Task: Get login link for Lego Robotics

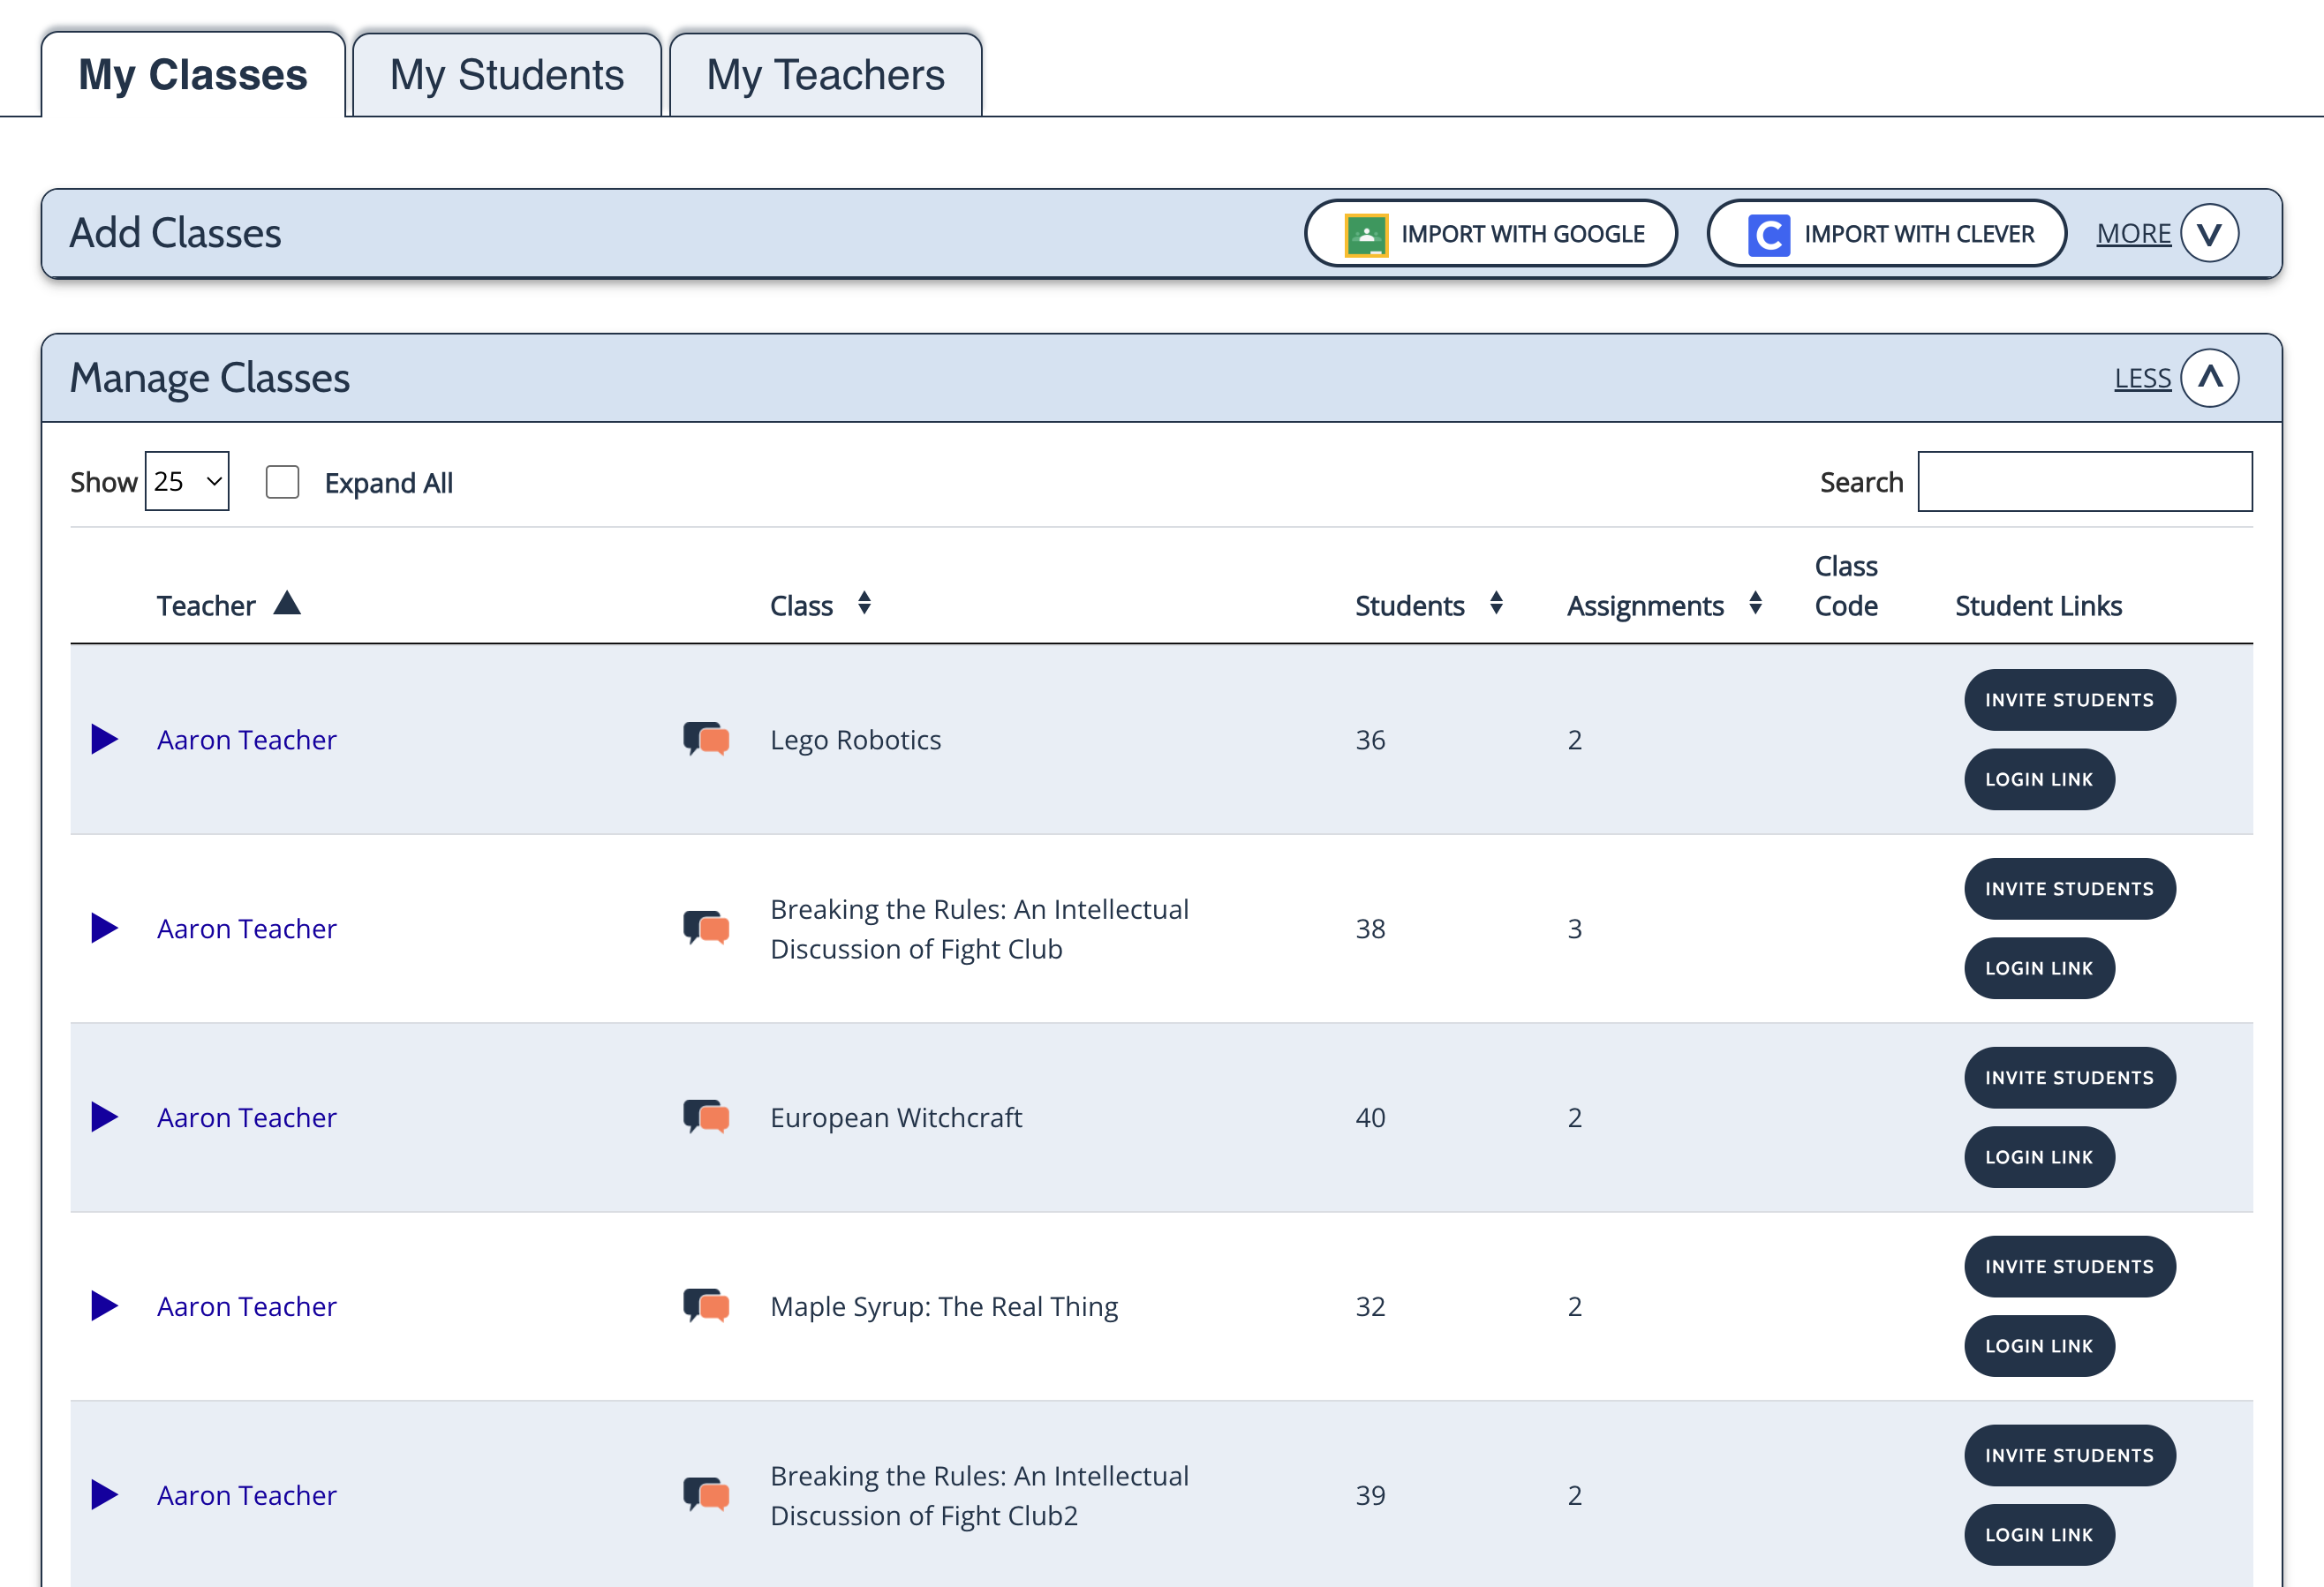Action: pos(2039,779)
